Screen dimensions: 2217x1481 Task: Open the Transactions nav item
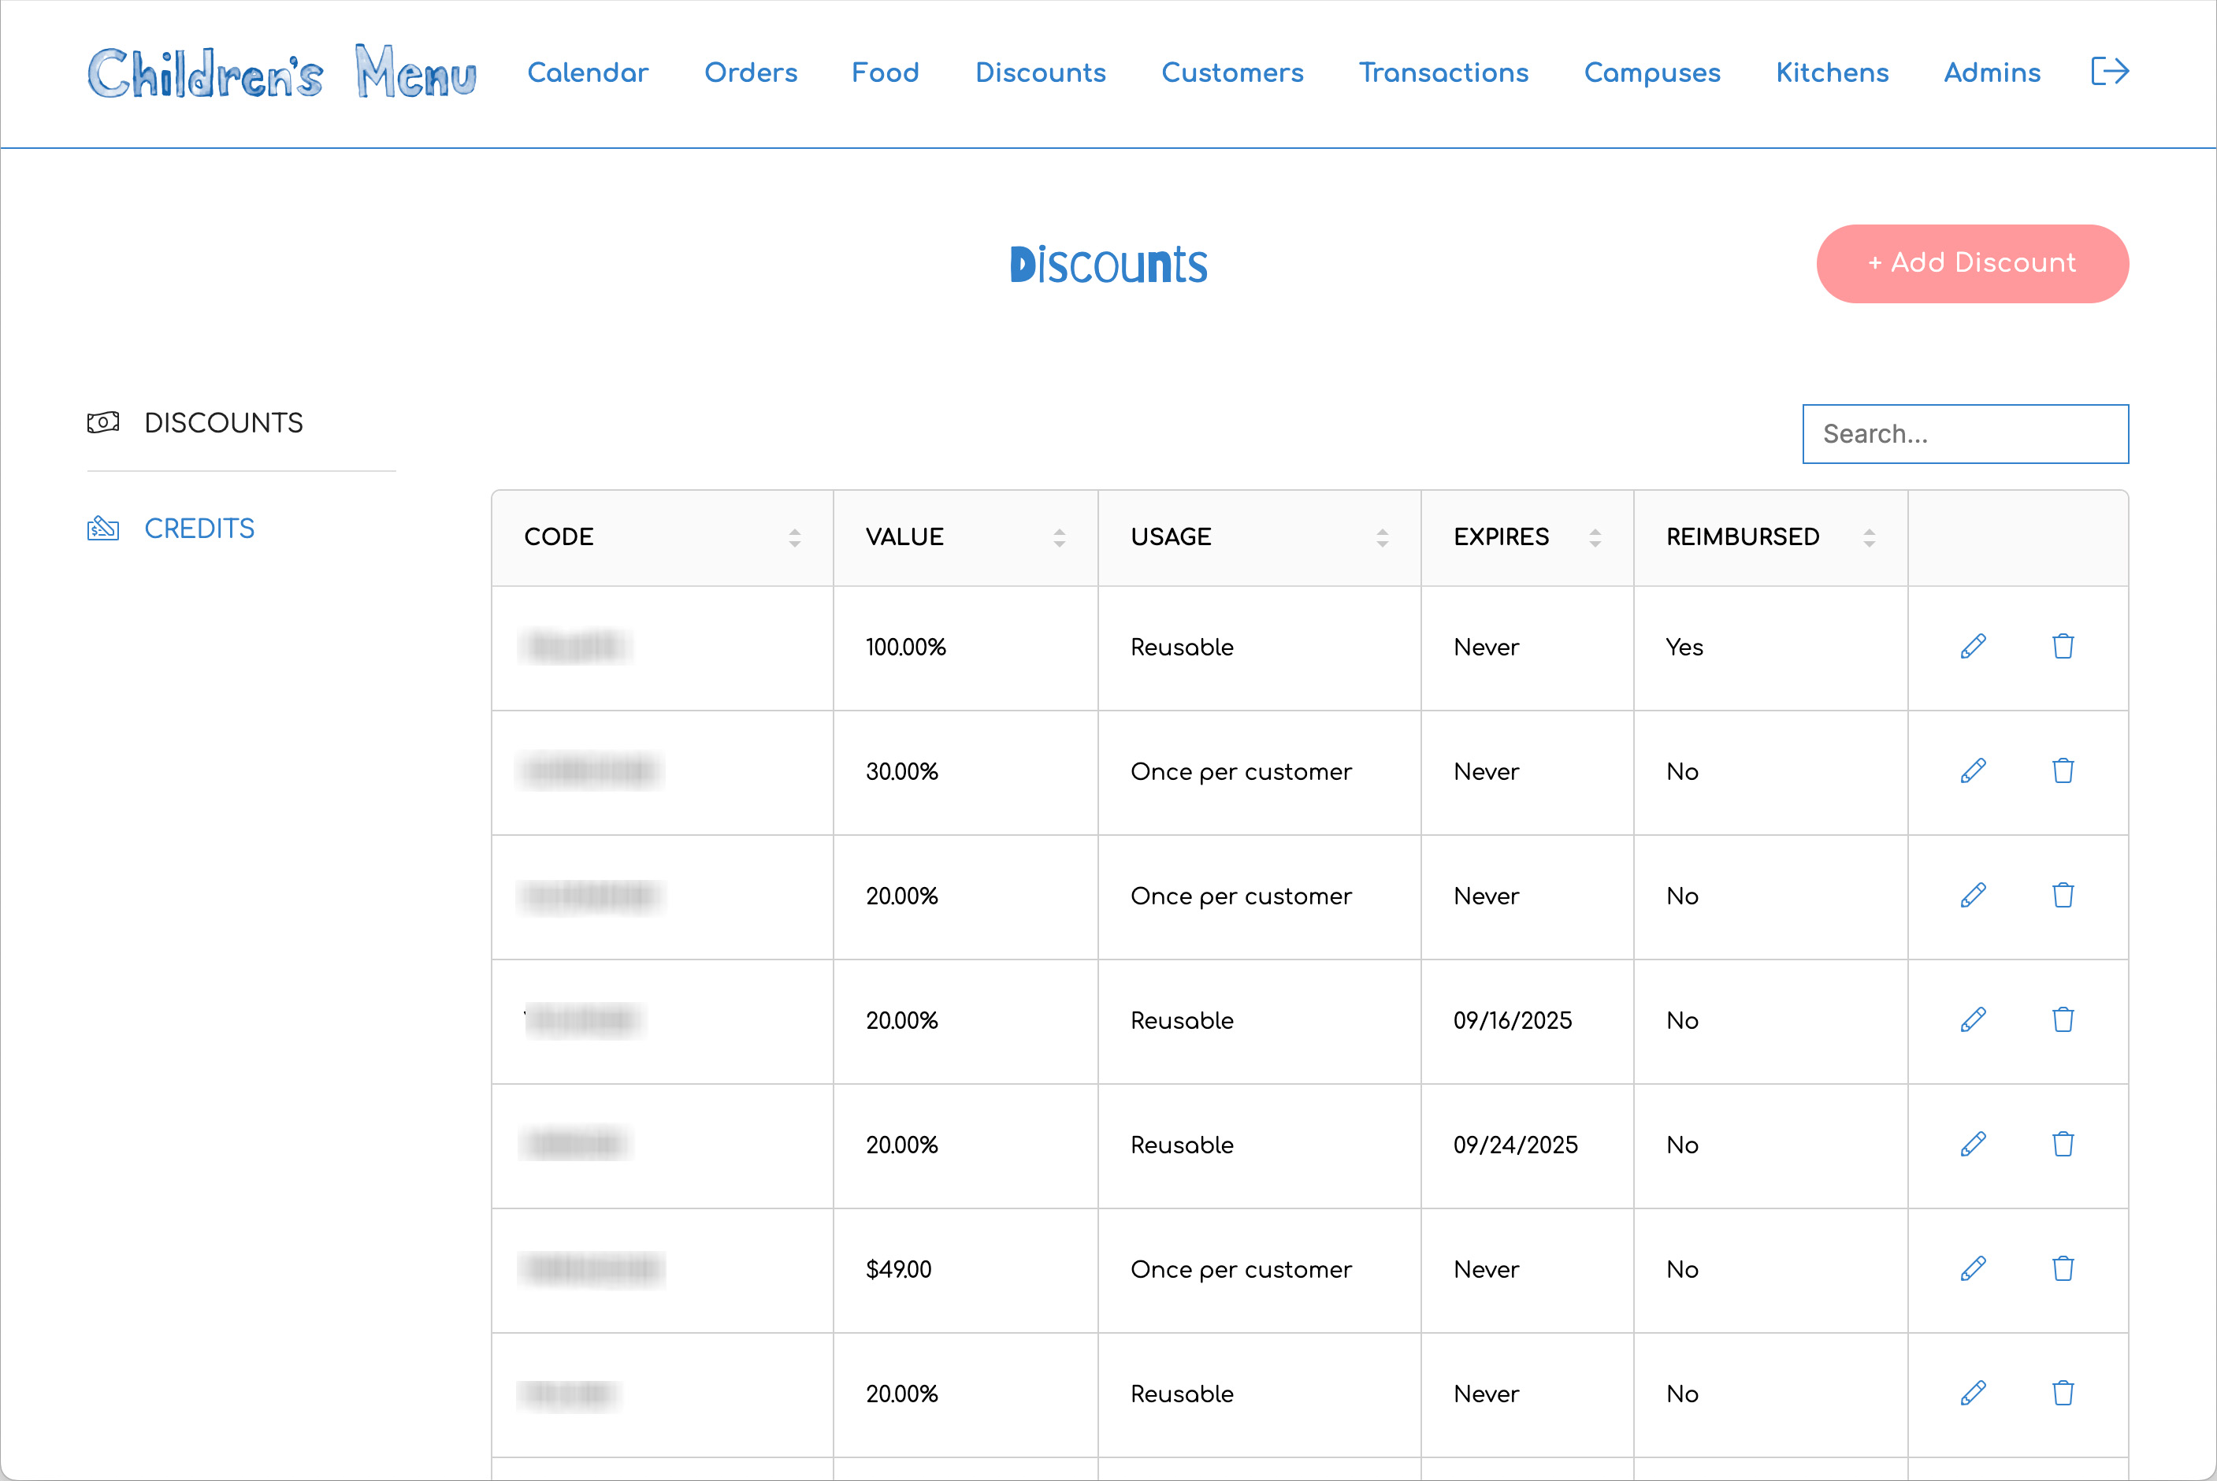(x=1443, y=72)
